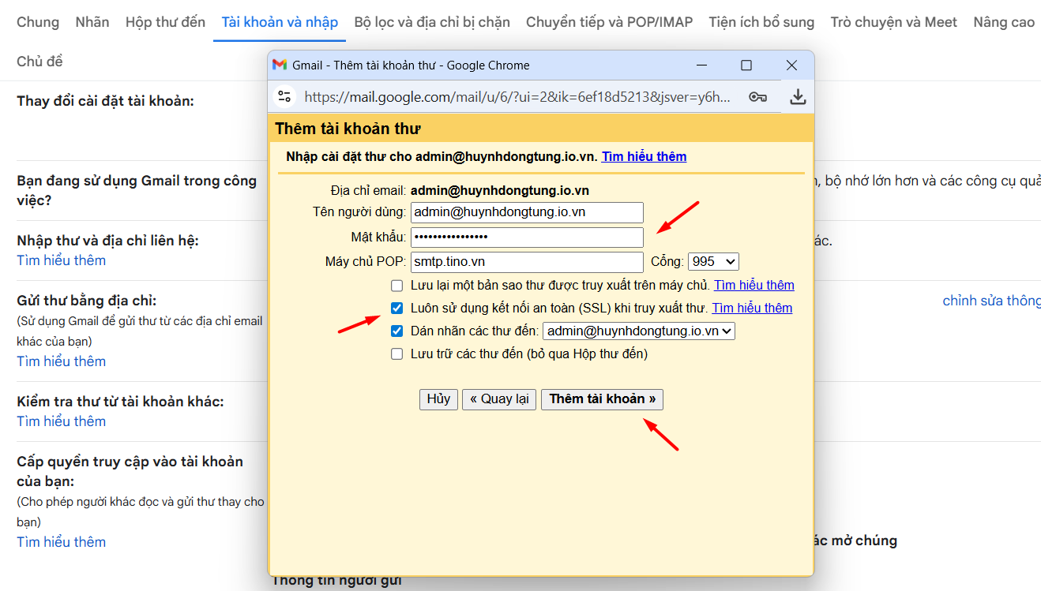Viewport: 1041px width, 591px height.
Task: Minimize the Gmail popup window
Action: 701,65
